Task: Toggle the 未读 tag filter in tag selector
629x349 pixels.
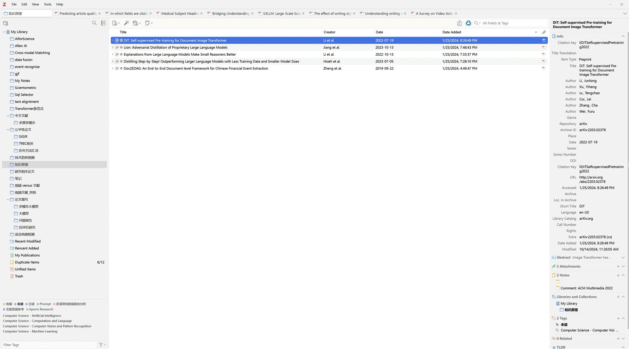Action: [x=19, y=304]
